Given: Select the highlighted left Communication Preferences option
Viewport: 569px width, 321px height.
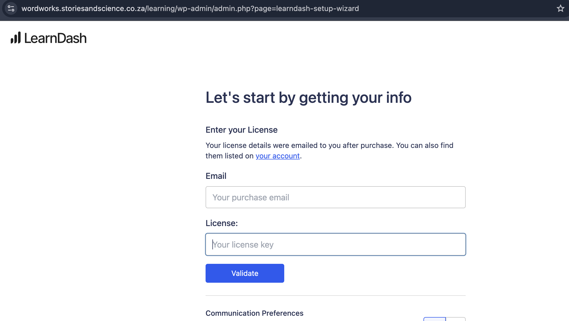Looking at the screenshot, I should click(434, 319).
